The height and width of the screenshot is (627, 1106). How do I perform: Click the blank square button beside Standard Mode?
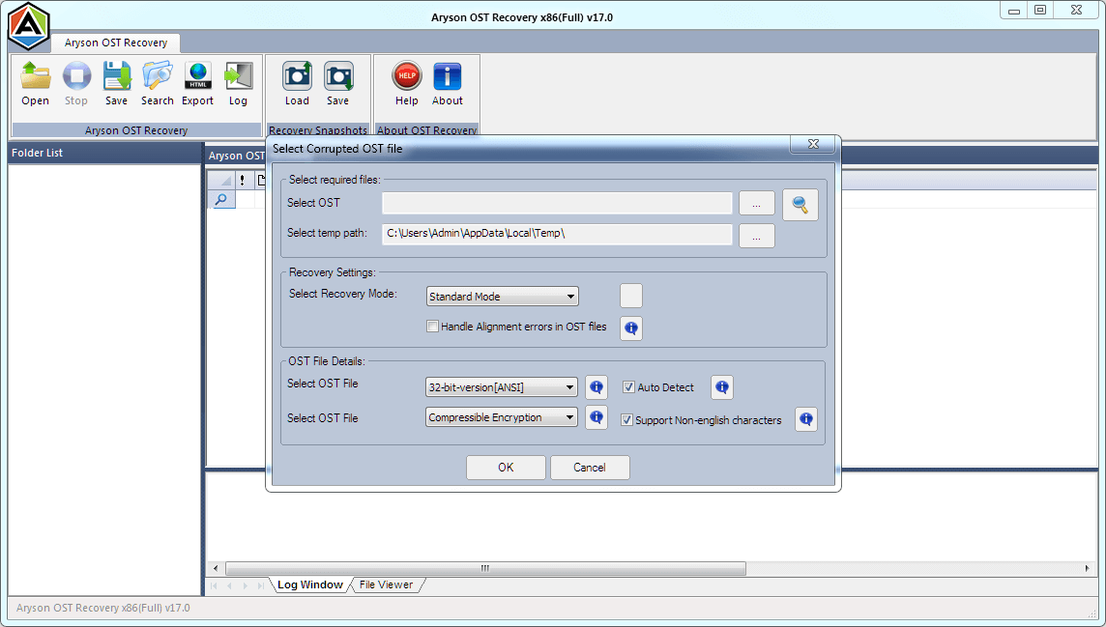[x=631, y=296]
